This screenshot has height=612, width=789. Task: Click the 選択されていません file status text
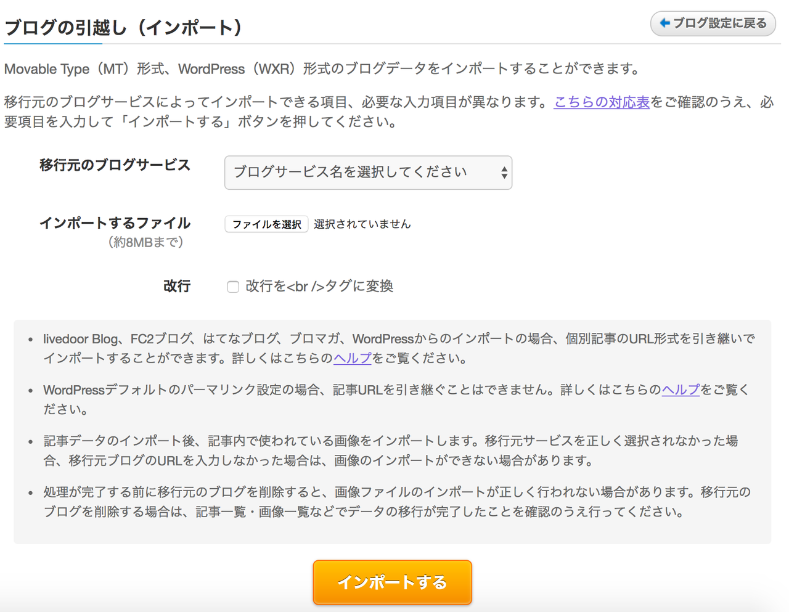click(x=362, y=224)
